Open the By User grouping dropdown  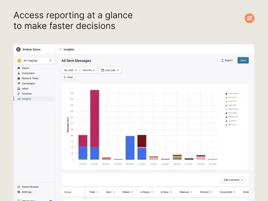[x=70, y=70]
